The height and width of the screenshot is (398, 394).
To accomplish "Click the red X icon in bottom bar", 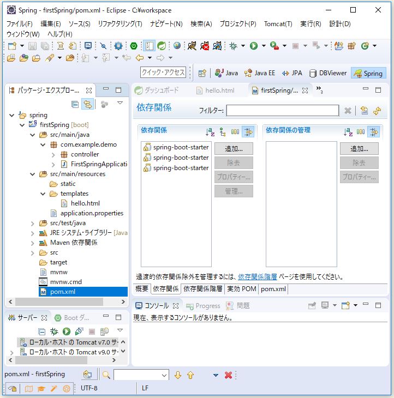I will pos(228,375).
